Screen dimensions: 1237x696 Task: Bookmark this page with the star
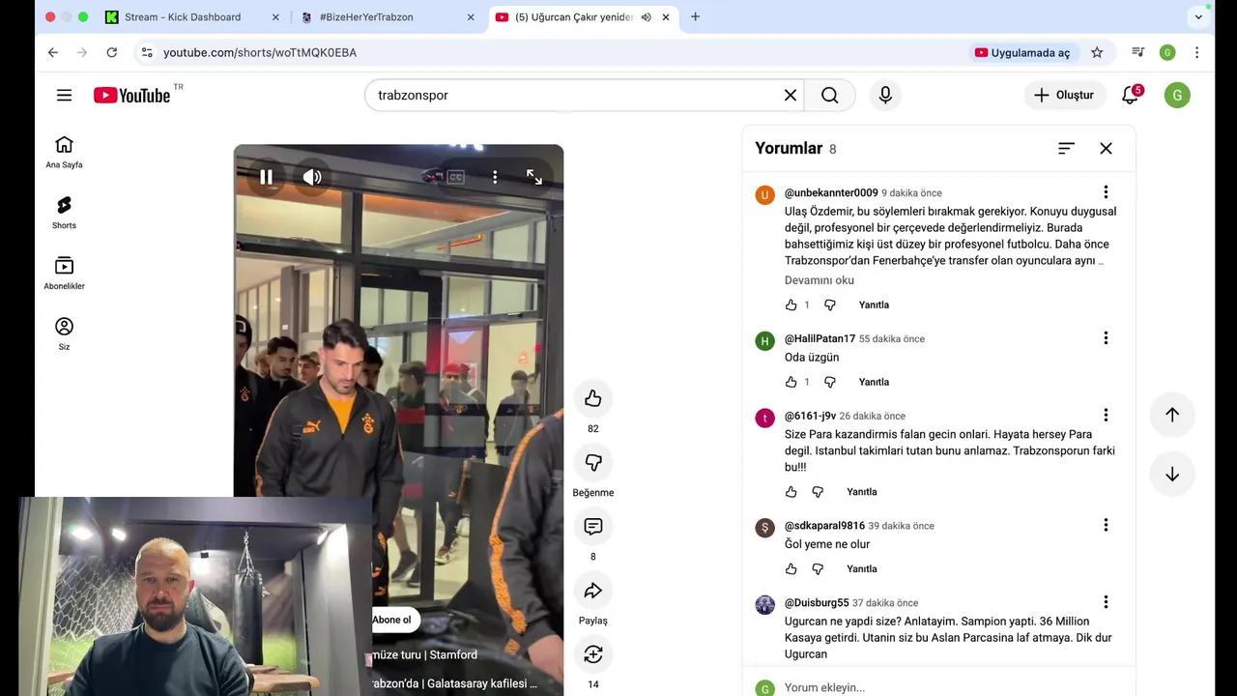click(x=1097, y=52)
